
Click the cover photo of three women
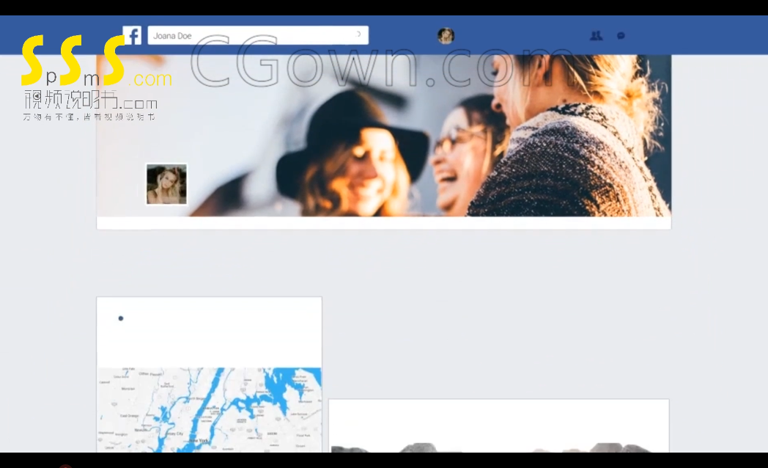point(384,135)
